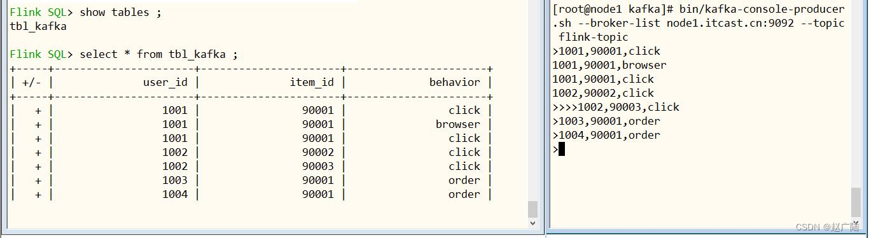The height and width of the screenshot is (238, 869).
Task: Click the 'behavior' column header
Action: point(455,82)
